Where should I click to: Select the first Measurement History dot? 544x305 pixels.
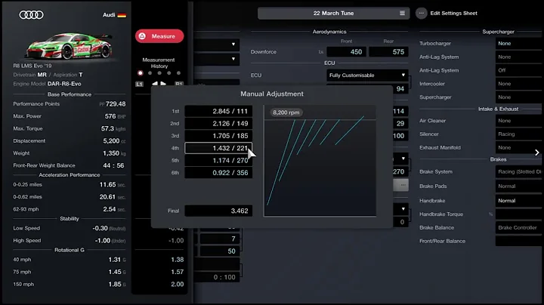(x=141, y=73)
